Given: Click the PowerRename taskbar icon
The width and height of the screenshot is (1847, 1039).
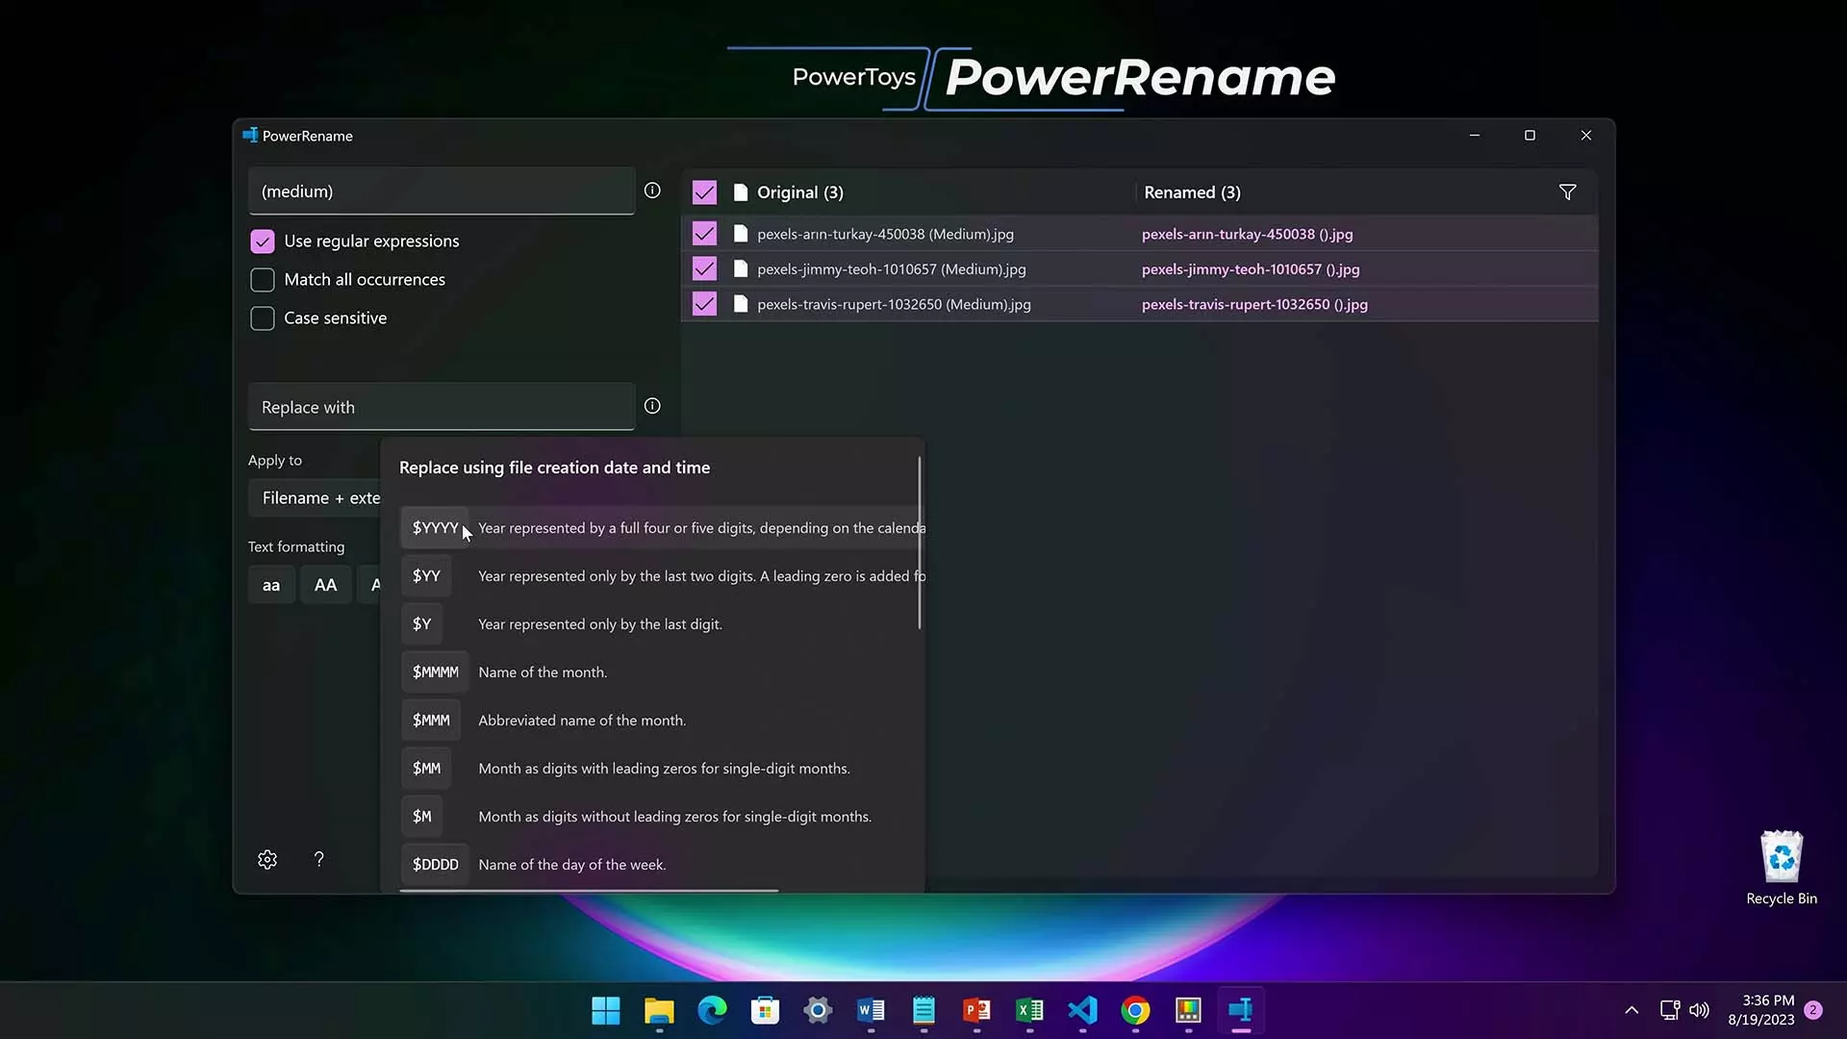Looking at the screenshot, I should 1241,1010.
